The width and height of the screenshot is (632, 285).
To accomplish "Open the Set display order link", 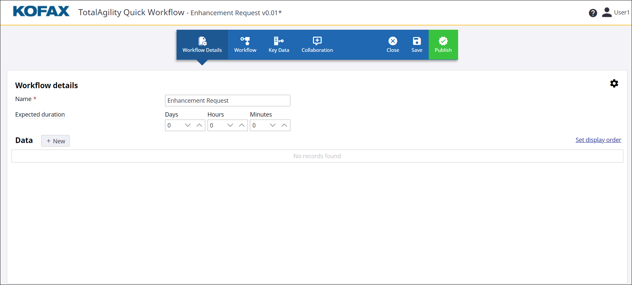I will pyautogui.click(x=598, y=140).
